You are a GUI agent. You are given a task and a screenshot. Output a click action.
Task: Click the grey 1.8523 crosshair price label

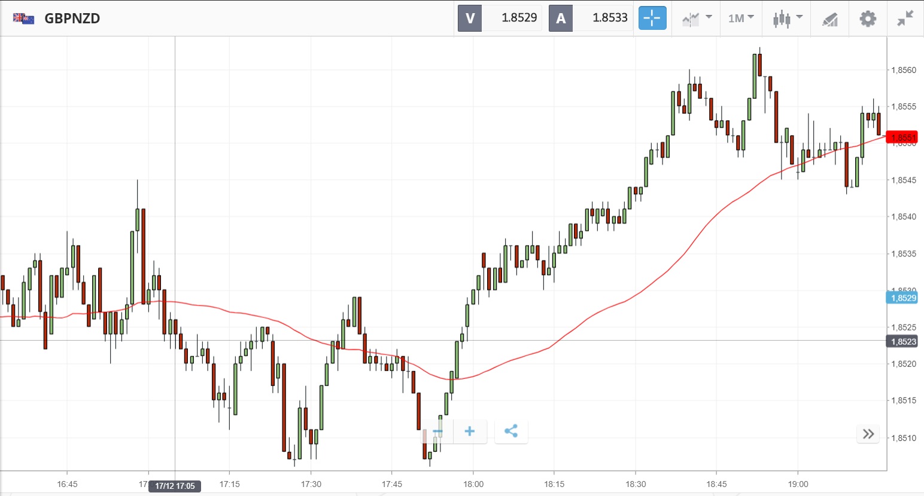pos(902,342)
